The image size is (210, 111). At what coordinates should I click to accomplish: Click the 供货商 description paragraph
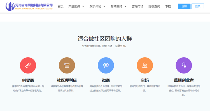tap(28, 88)
